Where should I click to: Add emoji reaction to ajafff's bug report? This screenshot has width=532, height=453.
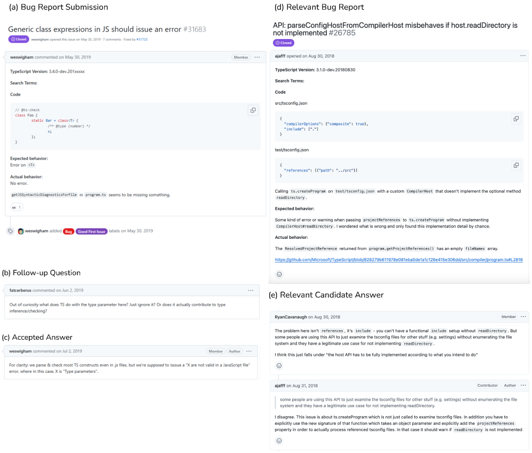(279, 274)
